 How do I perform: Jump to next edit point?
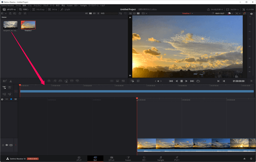tap(192, 81)
